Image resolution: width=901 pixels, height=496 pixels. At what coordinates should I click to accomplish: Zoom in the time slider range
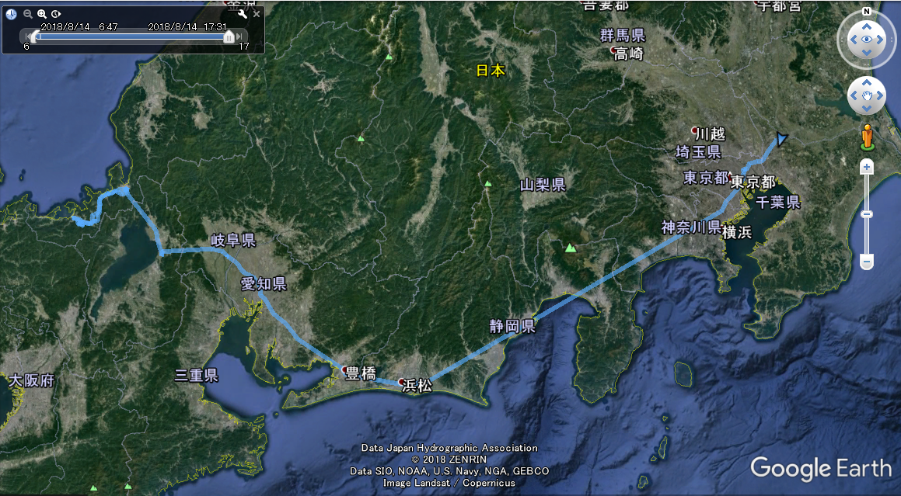[x=42, y=14]
